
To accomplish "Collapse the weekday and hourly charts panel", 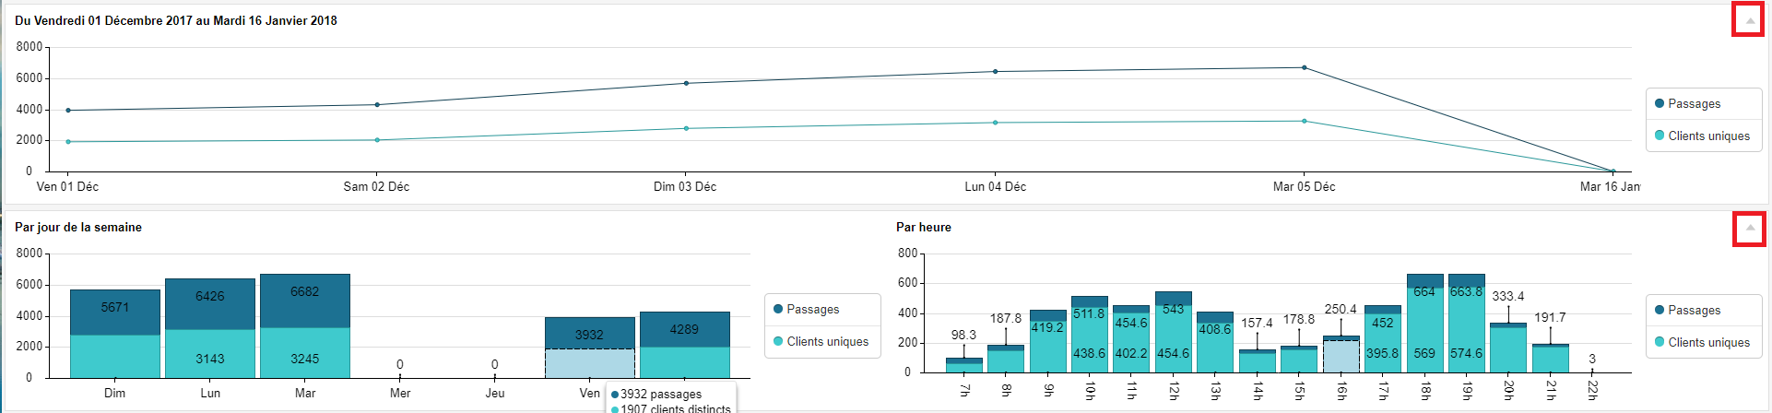I will click(1749, 228).
